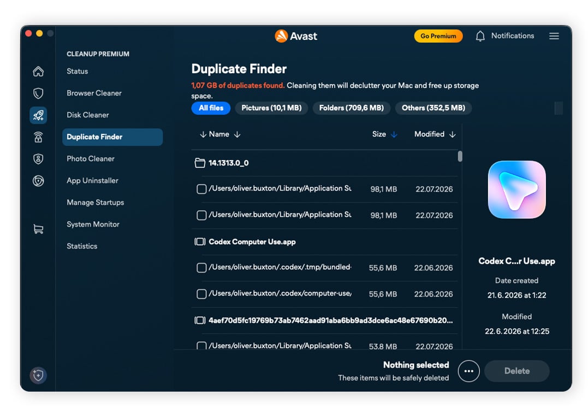Open the privacy badge icon in sidebar

click(x=38, y=158)
